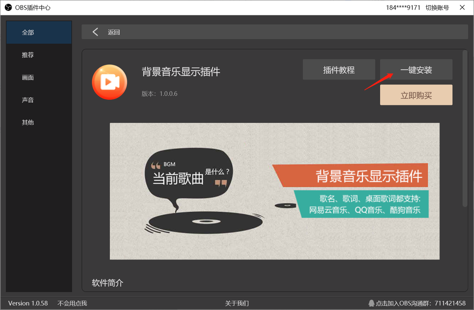Image resolution: width=474 pixels, height=310 pixels.
Task: Click the OBS插件中心 window title text
Action: point(33,7)
